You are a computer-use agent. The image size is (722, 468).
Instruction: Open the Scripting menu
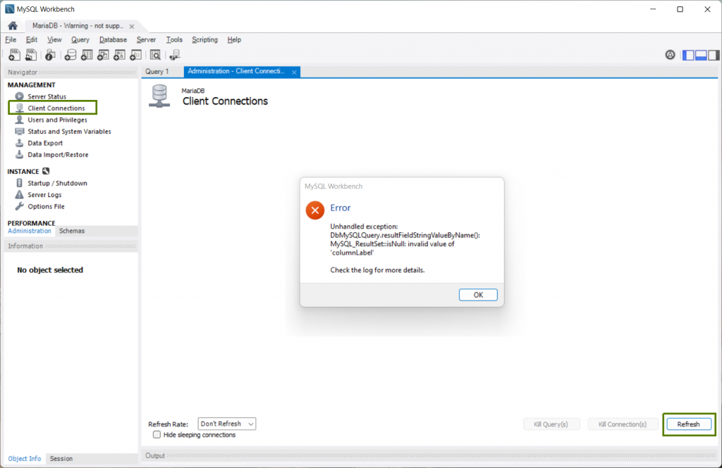204,39
